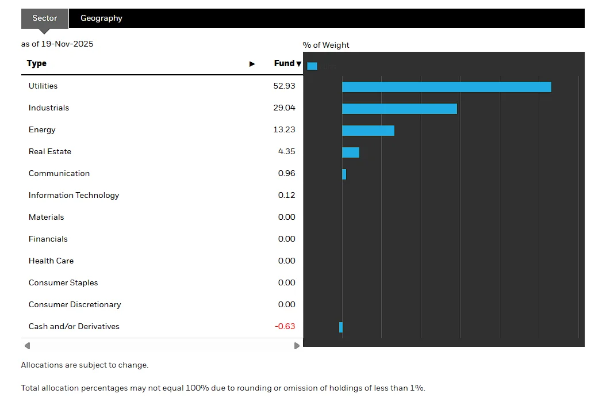Click the Real Estate bar in chart
Image resolution: width=606 pixels, height=401 pixels.
351,152
